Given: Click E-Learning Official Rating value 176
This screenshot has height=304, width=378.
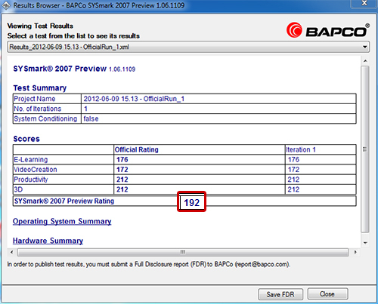Looking at the screenshot, I should coord(122,160).
